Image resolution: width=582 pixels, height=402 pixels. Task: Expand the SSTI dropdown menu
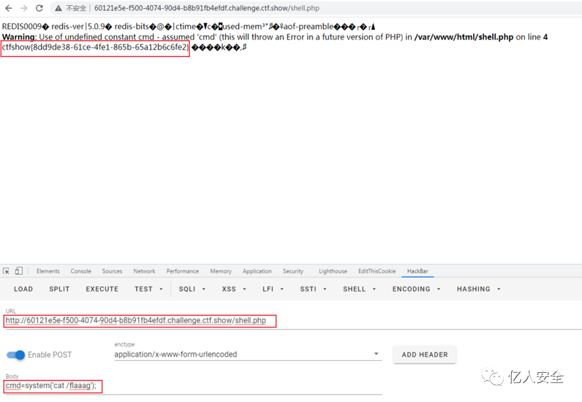pyautogui.click(x=313, y=289)
